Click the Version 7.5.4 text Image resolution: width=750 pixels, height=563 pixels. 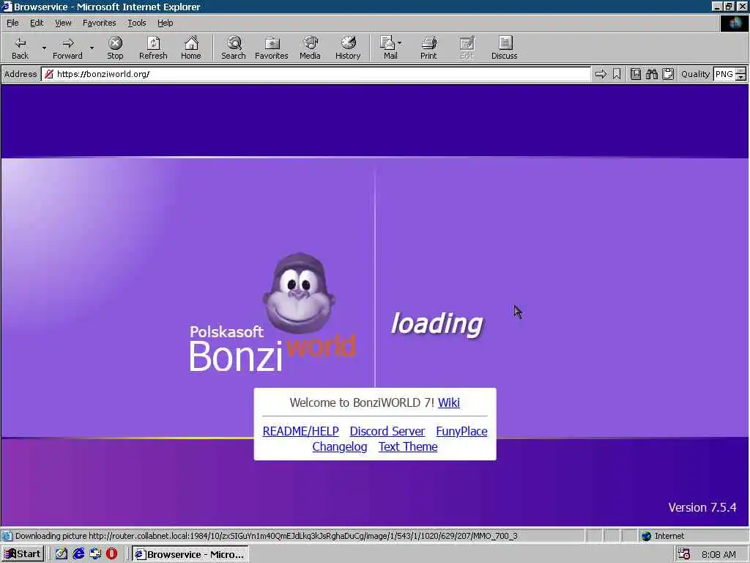point(702,507)
